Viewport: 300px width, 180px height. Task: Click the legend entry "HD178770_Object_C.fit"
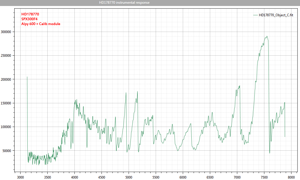click(x=276, y=15)
